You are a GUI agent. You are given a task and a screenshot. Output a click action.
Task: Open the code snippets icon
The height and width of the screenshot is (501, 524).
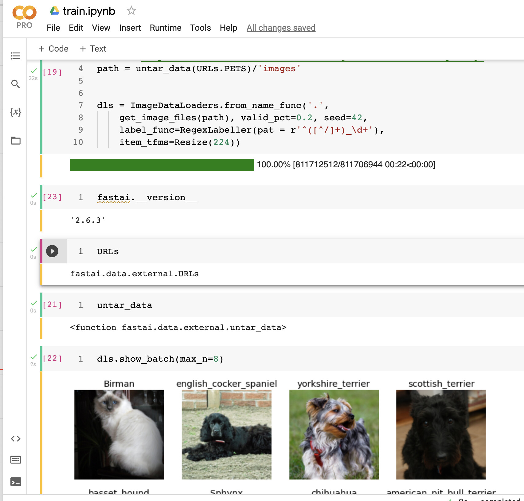click(x=16, y=439)
